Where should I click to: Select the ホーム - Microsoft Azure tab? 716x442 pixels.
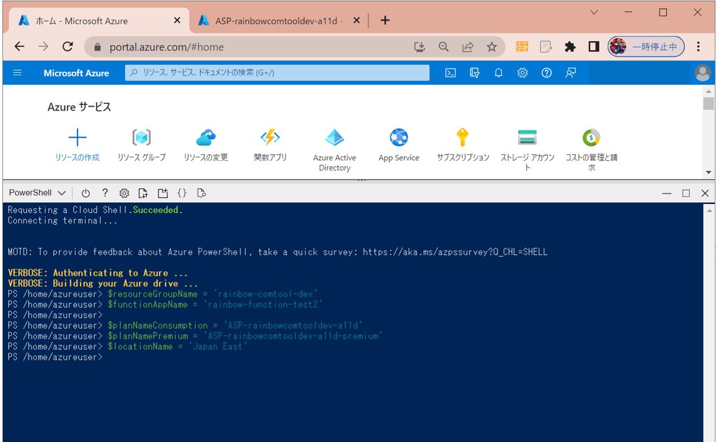coord(97,21)
